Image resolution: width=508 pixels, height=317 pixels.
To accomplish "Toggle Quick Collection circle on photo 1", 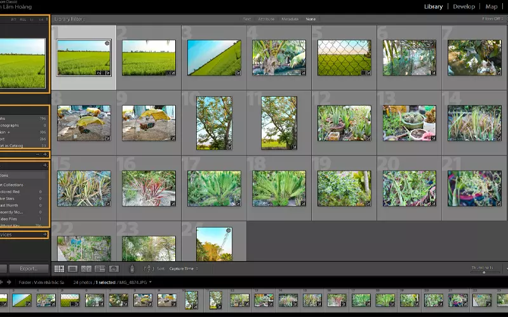I will coord(107,43).
